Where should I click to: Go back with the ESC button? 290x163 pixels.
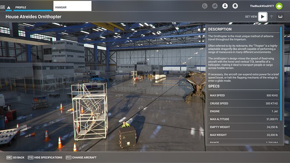coord(16,158)
